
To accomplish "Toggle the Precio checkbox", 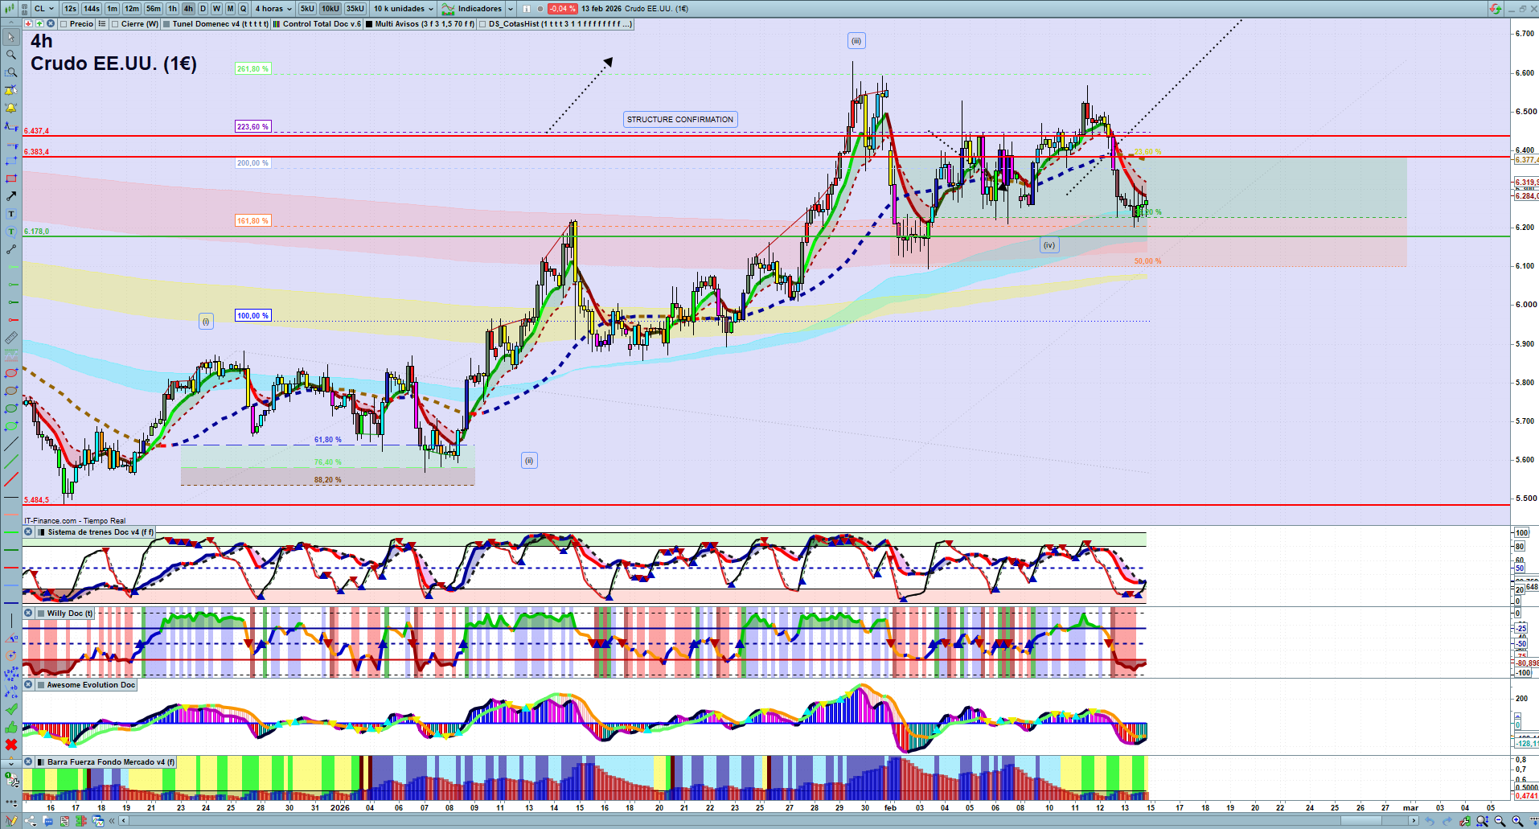I will tap(64, 24).
